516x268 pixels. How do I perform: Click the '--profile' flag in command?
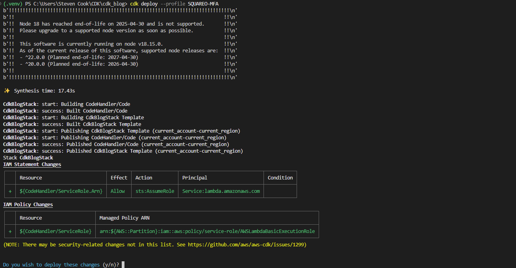click(173, 4)
